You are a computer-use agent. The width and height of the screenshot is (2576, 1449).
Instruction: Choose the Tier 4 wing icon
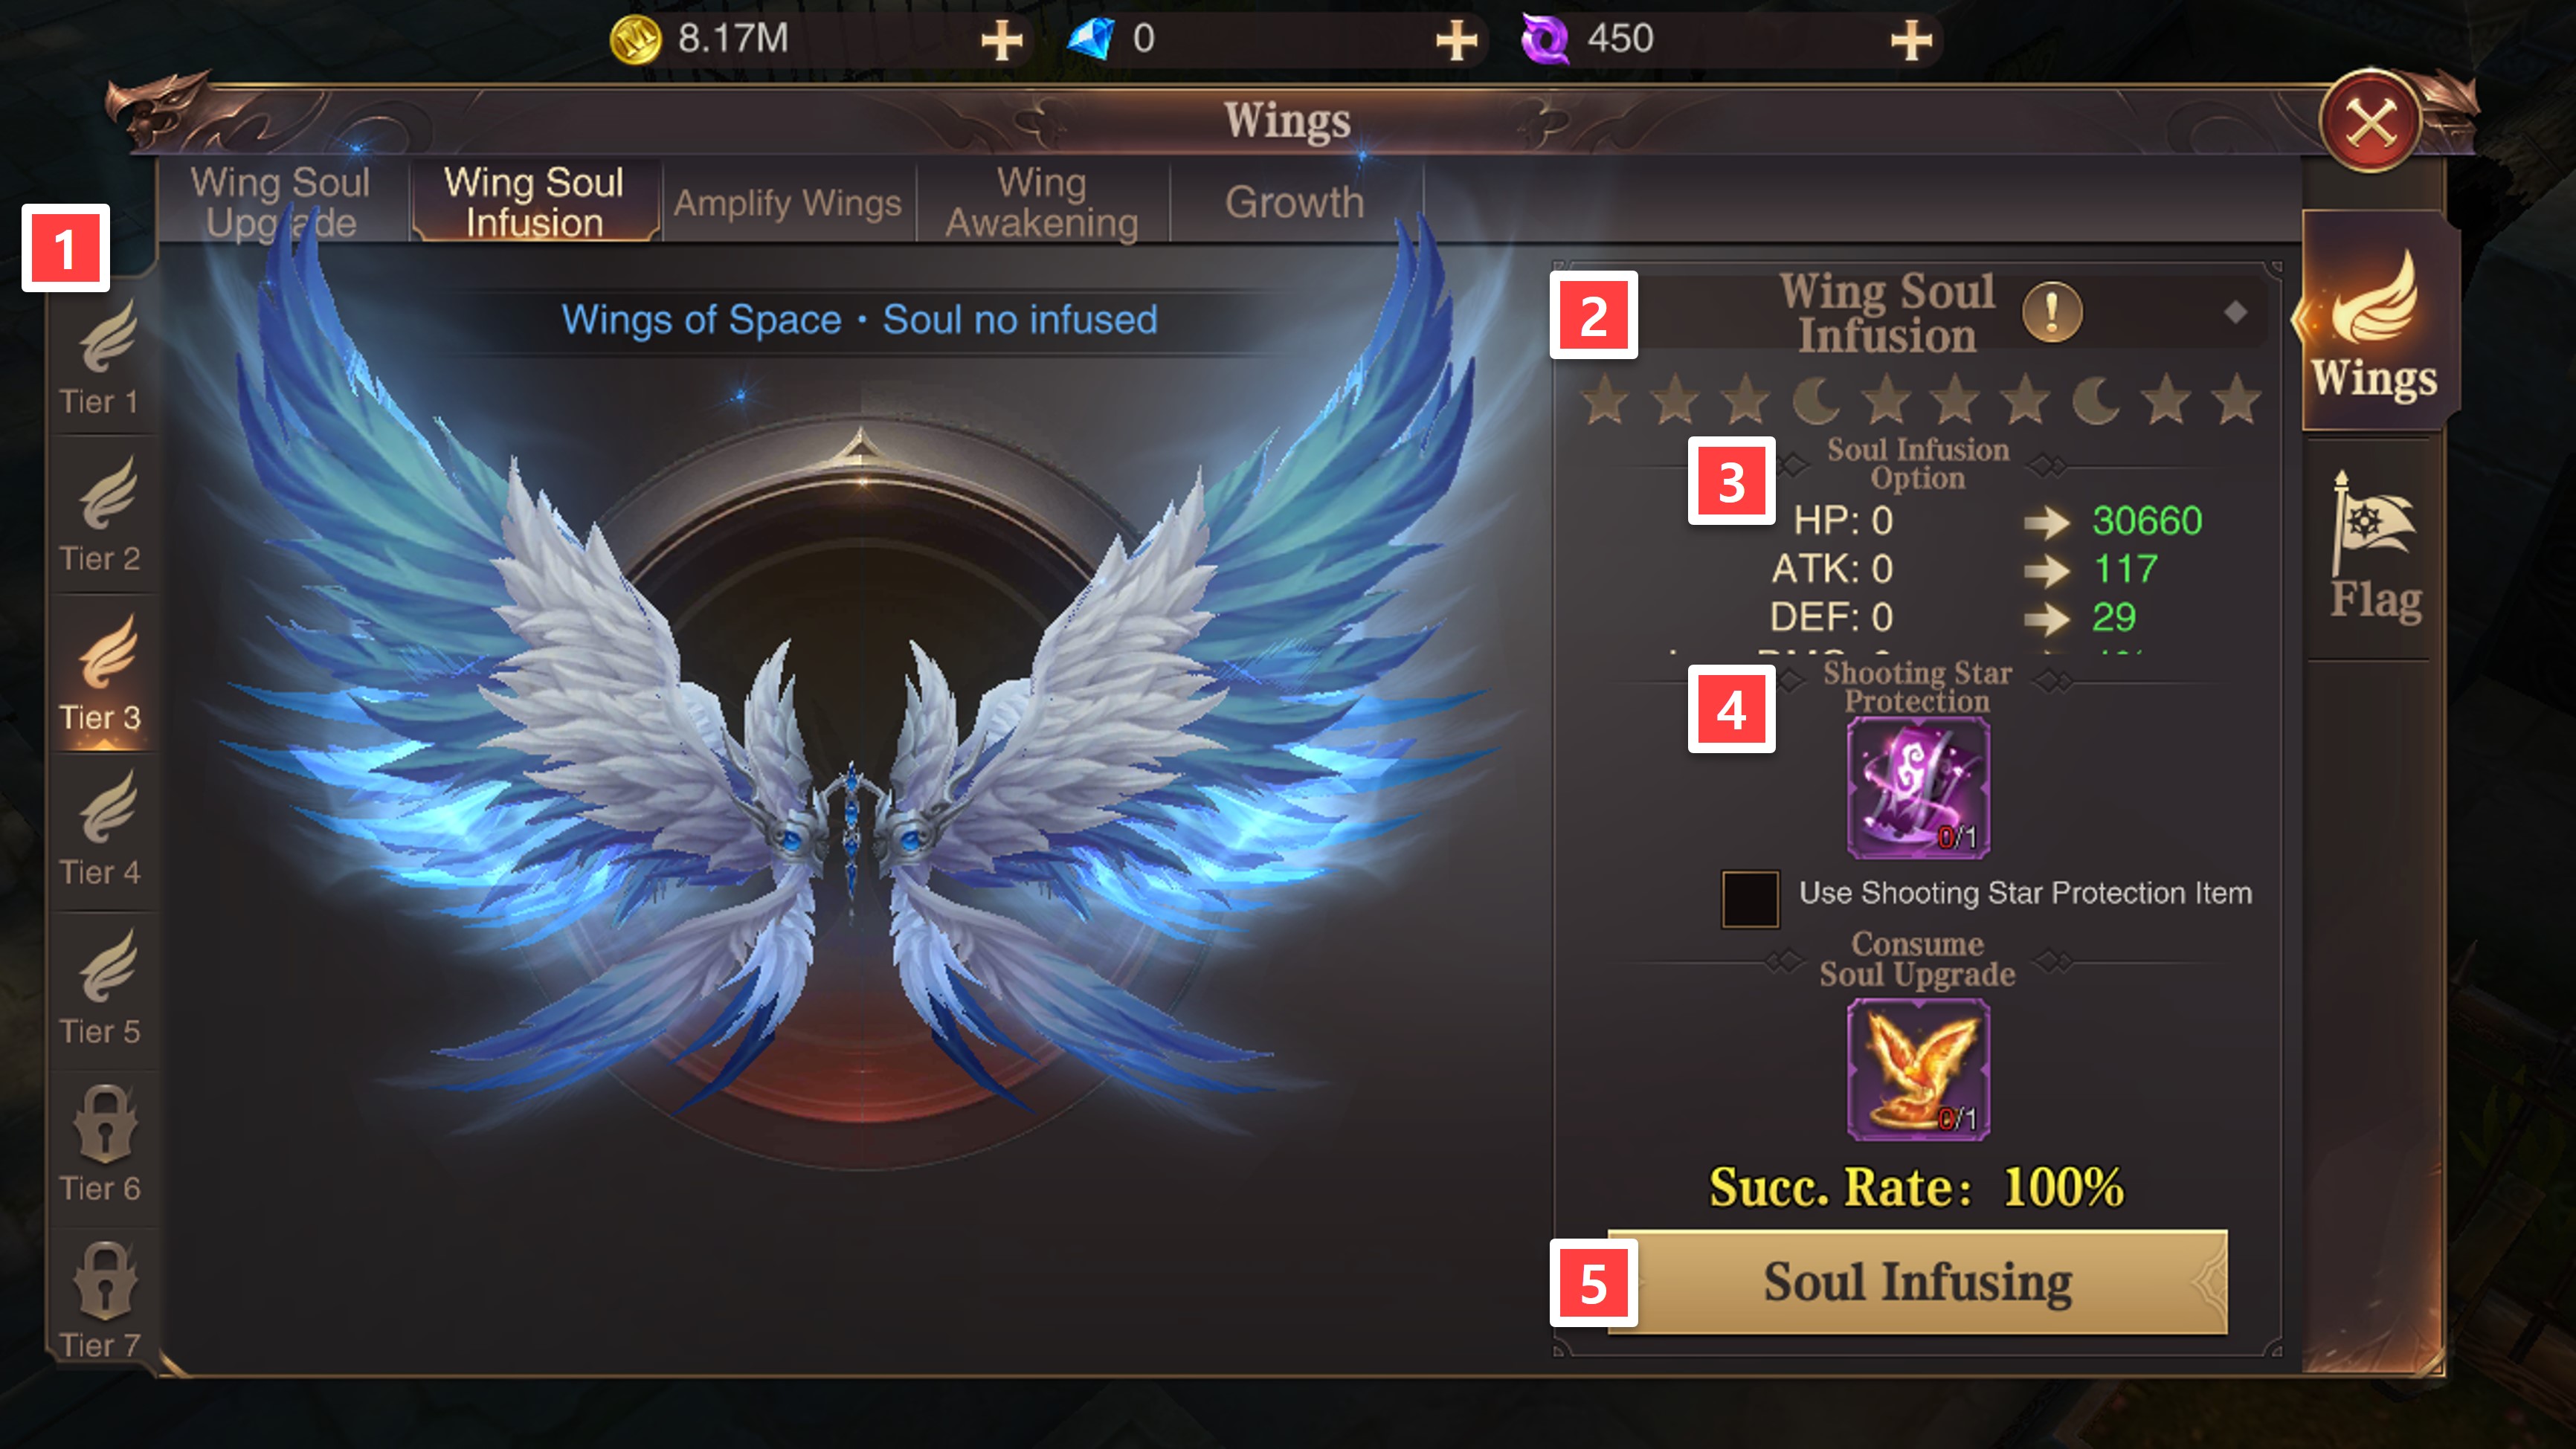[x=106, y=808]
